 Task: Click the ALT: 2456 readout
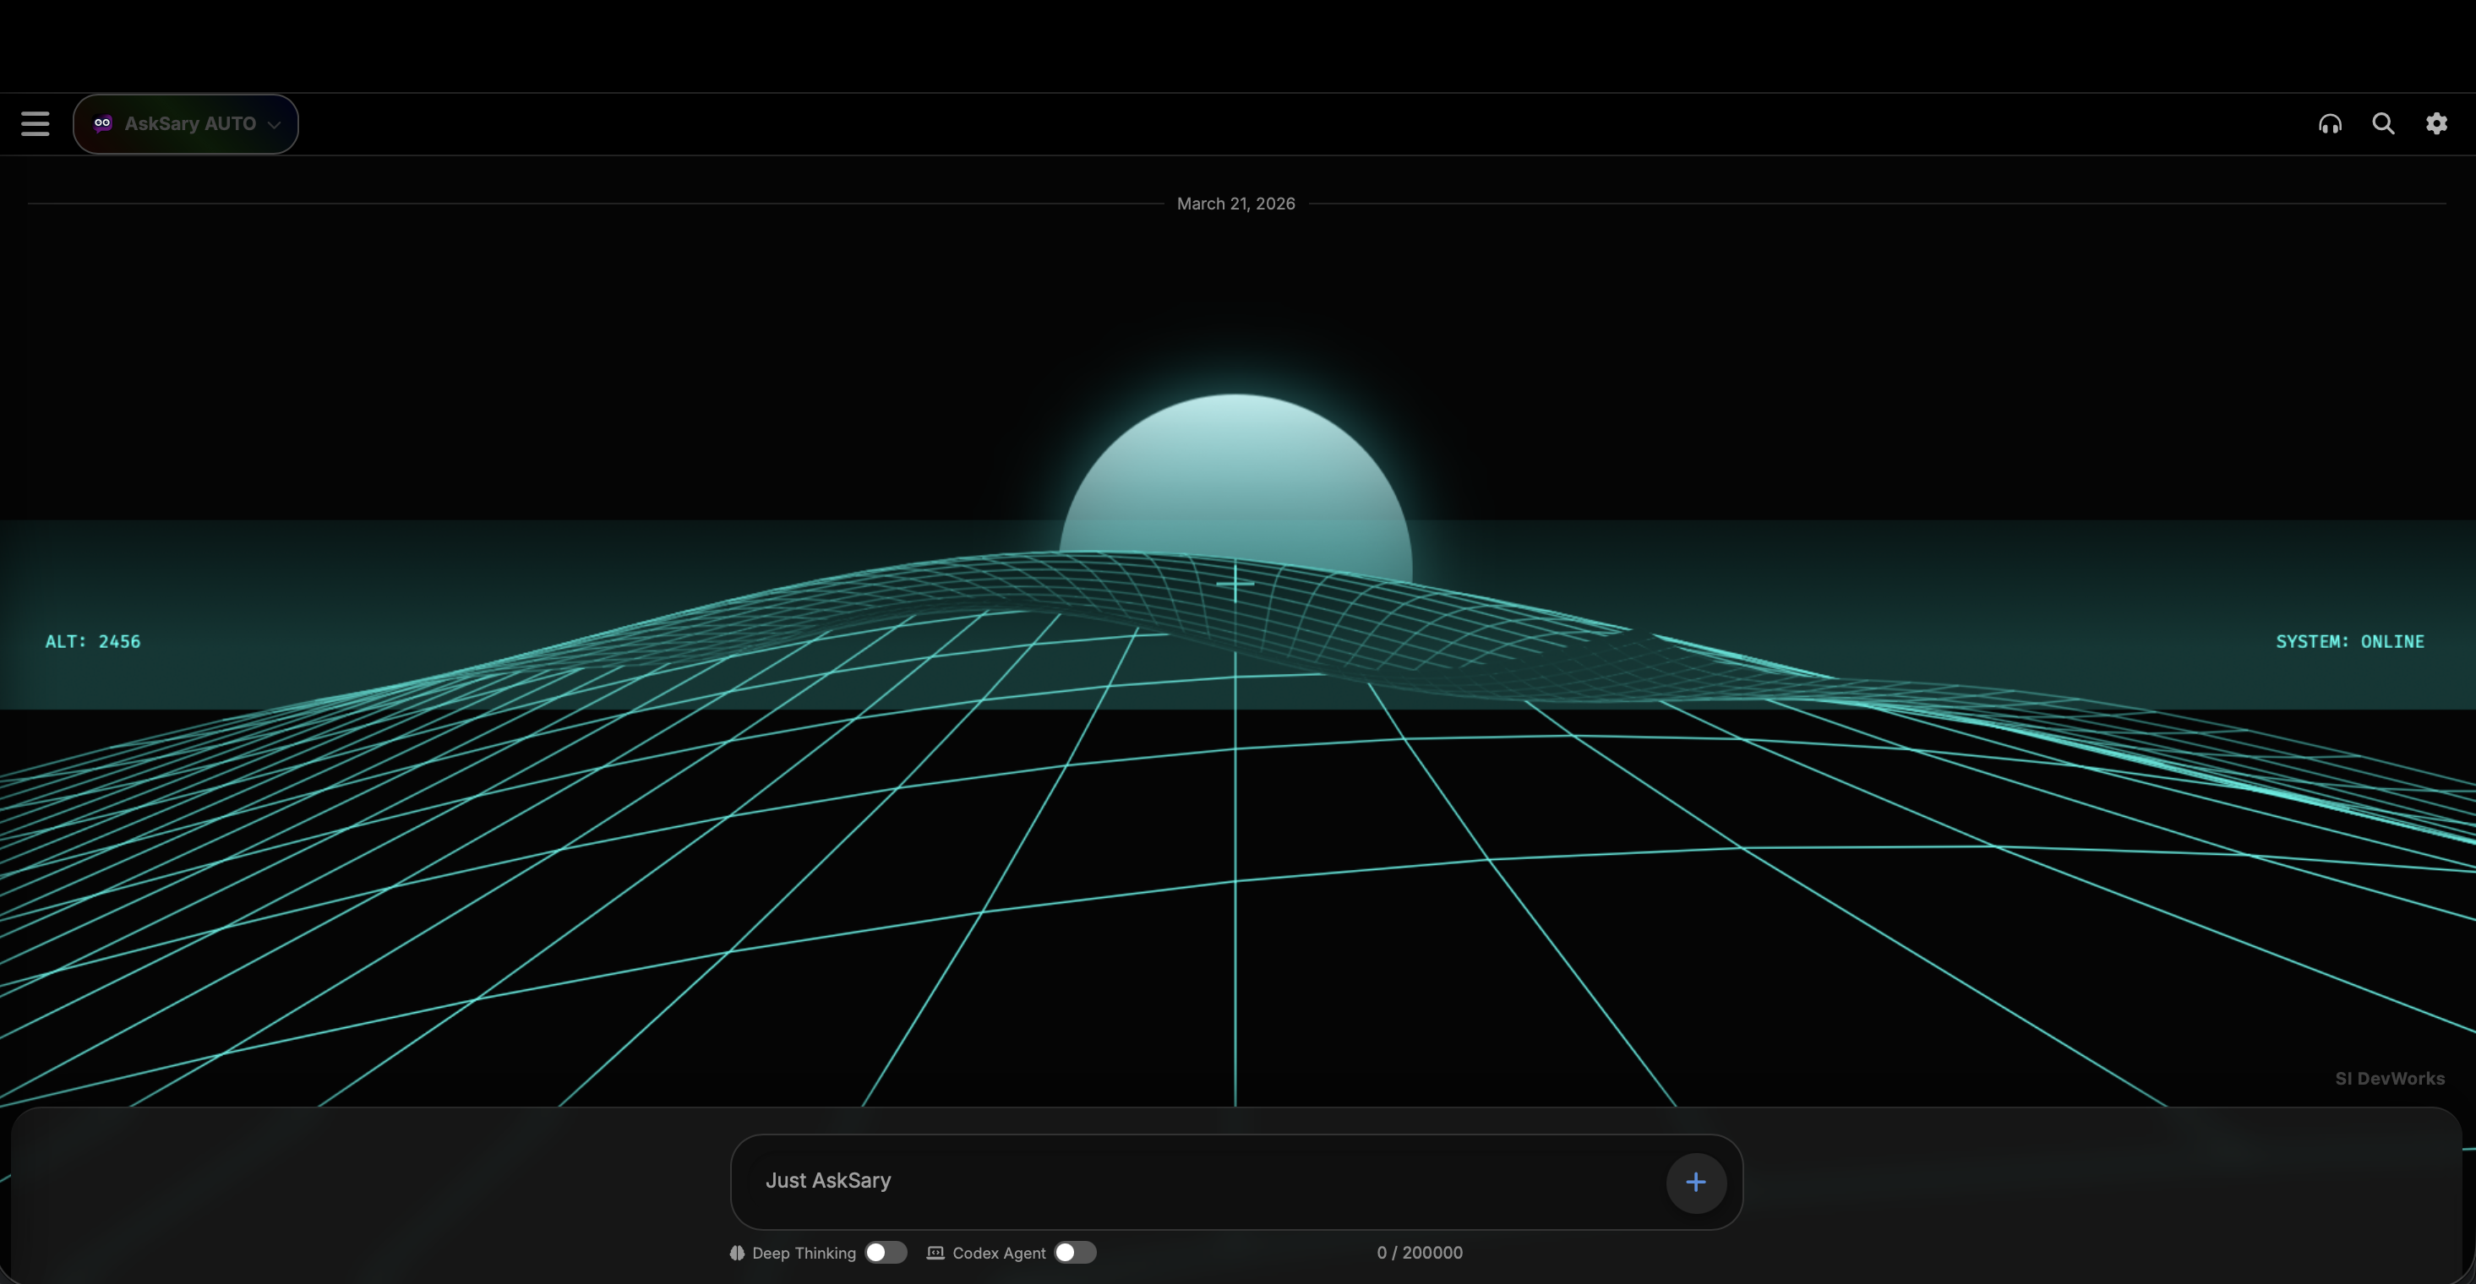(x=93, y=641)
